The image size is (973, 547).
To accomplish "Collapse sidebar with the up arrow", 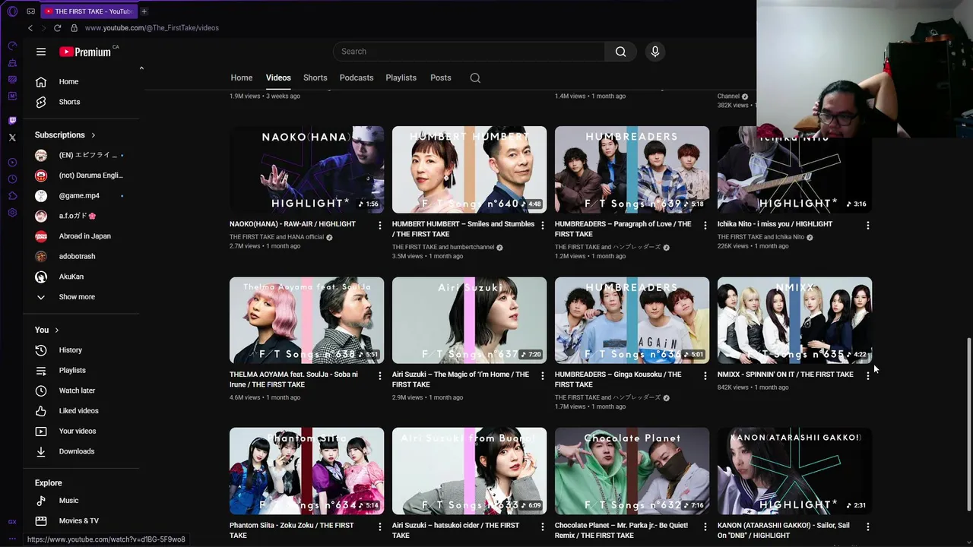I will (141, 68).
